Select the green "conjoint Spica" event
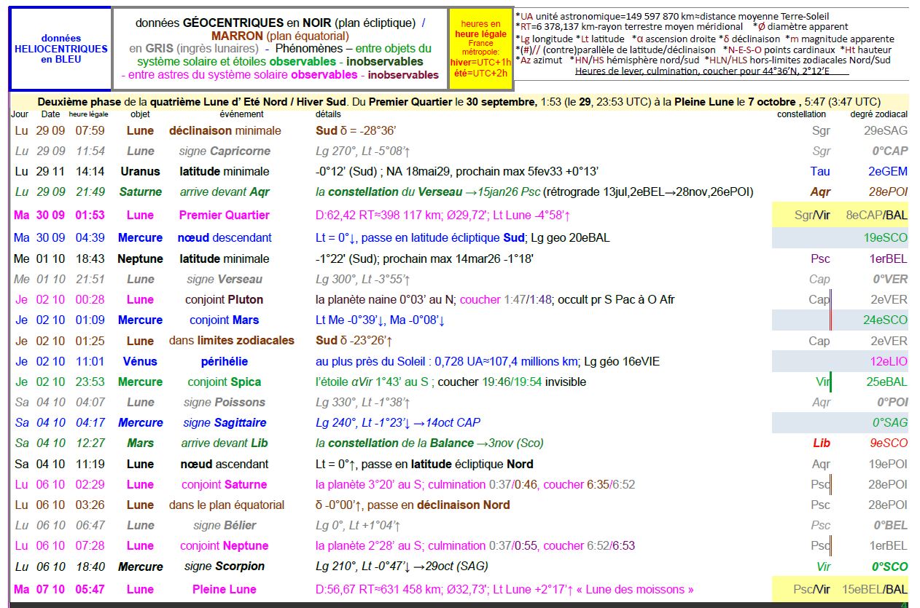Viewport: 920px width, 608px height. click(224, 382)
